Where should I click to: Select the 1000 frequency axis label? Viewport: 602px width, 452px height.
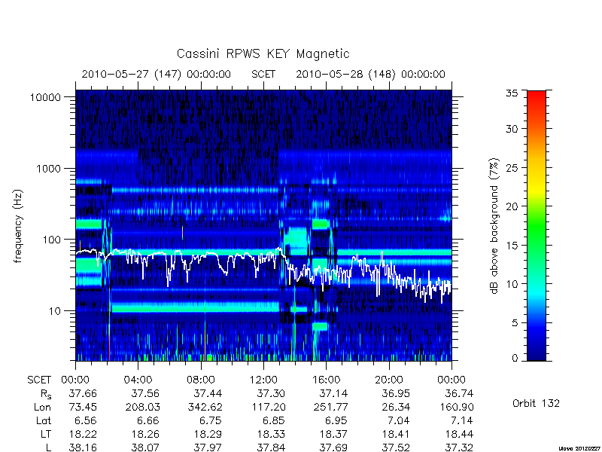click(48, 169)
